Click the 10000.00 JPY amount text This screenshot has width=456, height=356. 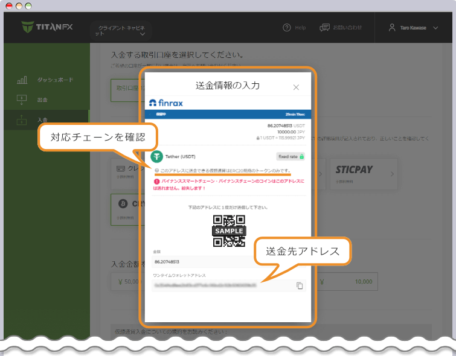(291, 132)
